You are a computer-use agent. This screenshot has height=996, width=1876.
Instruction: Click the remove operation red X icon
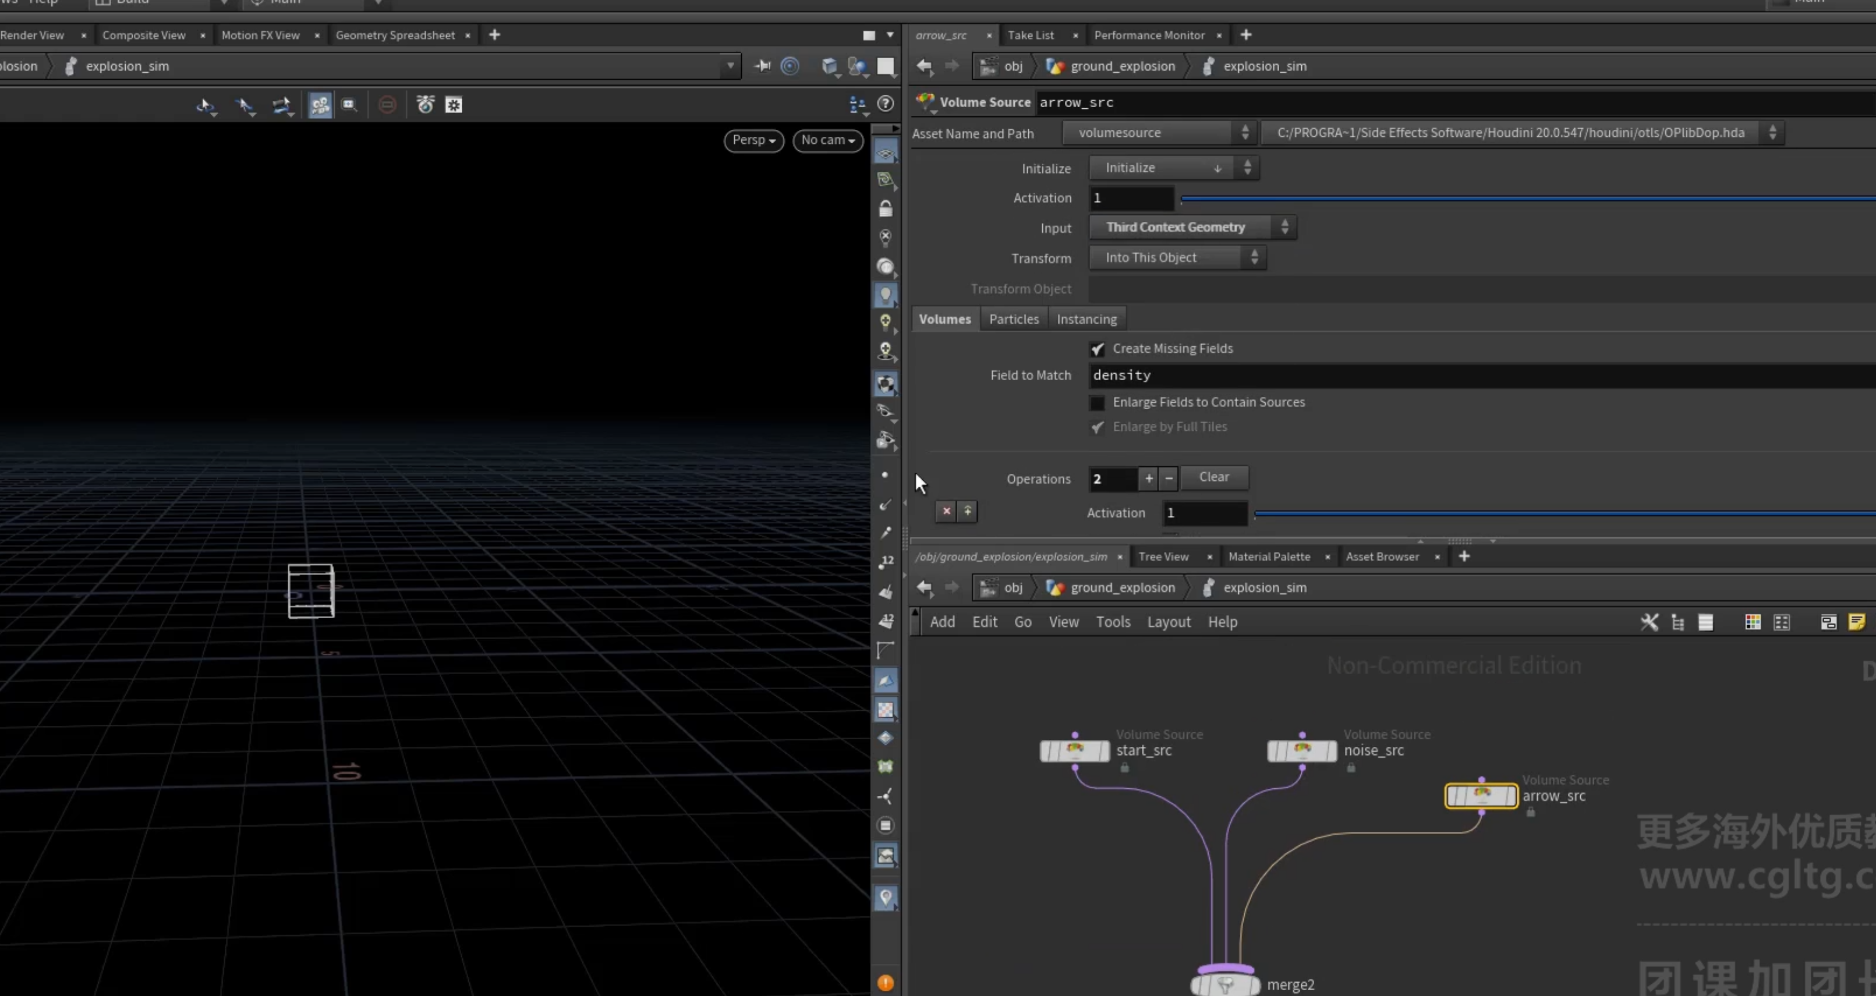pyautogui.click(x=946, y=511)
